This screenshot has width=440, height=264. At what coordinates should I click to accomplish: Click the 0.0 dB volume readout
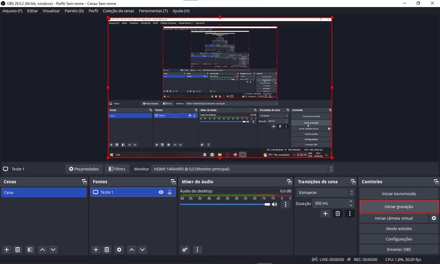(x=285, y=191)
